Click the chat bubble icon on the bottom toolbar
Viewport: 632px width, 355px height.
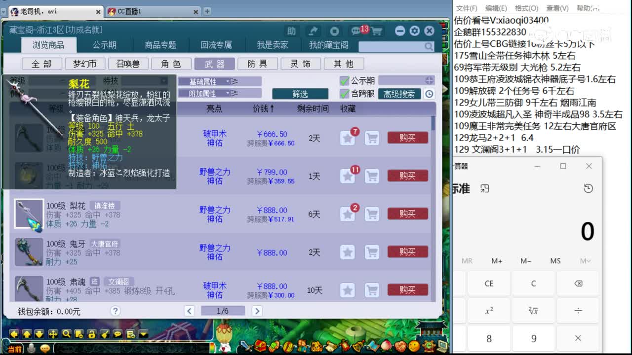[x=118, y=334]
